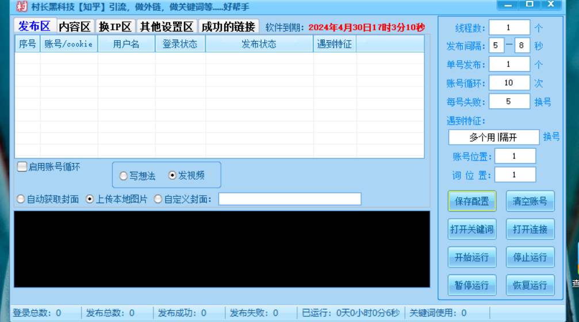This screenshot has height=322, width=579.
Task: Switch to the 发布区 tab
Action: tap(34, 26)
